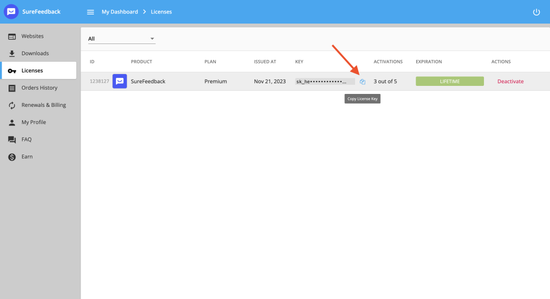Click the My Profile person icon
This screenshot has width=550, height=299.
pos(12,122)
